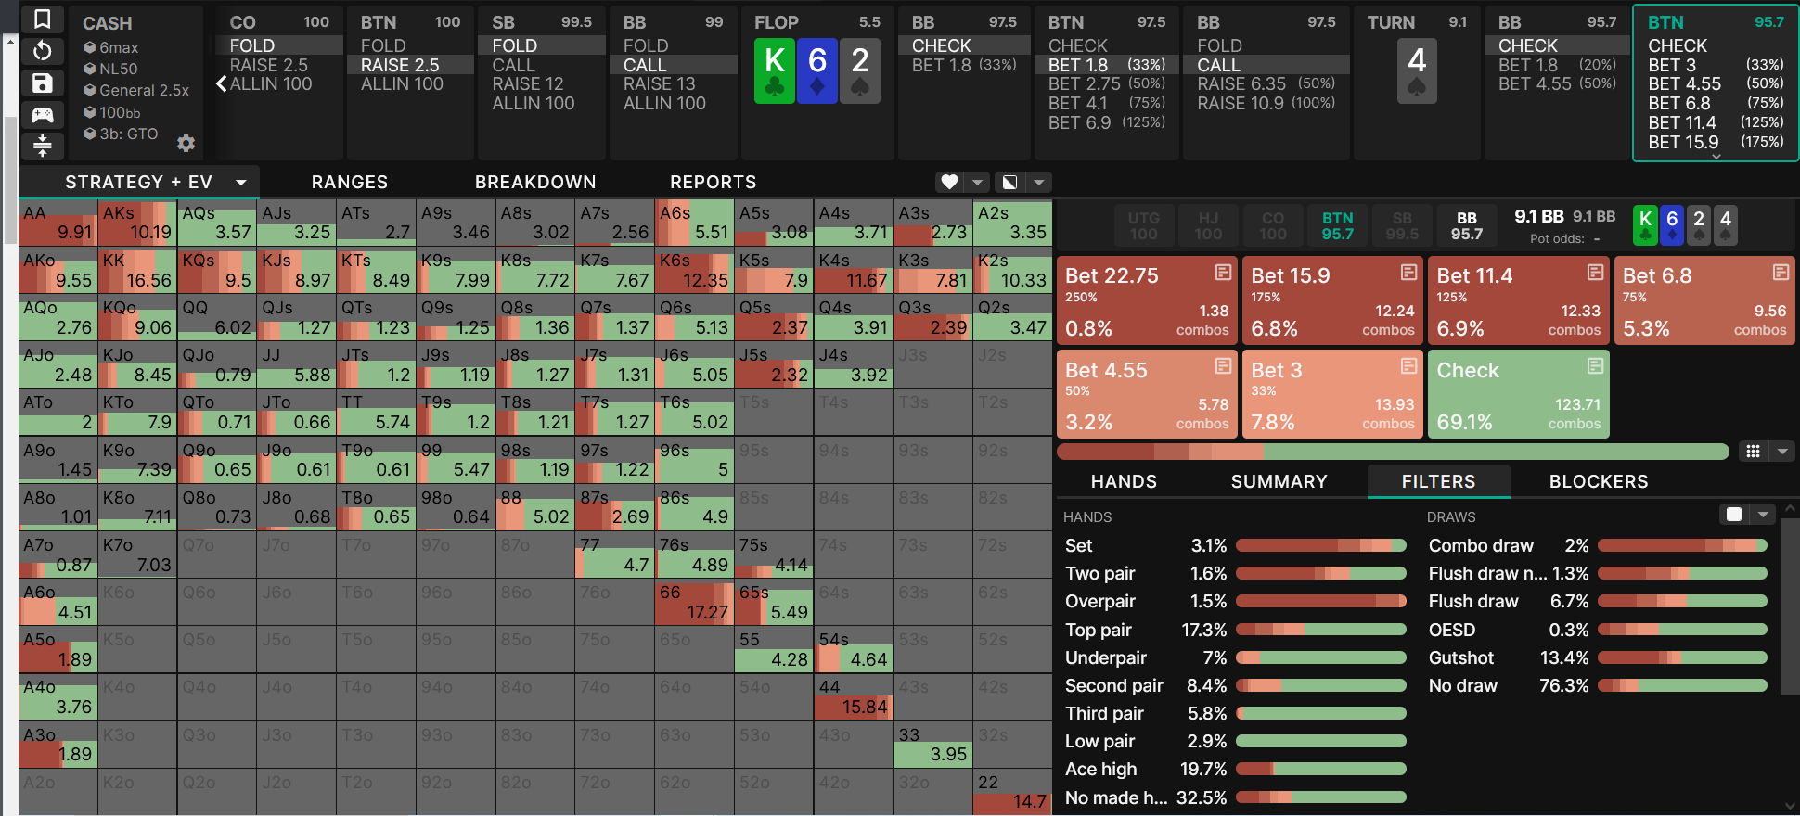Viewport: 1800px width, 816px height.
Task: Click the 4 of spades TURN card
Action: (1417, 71)
